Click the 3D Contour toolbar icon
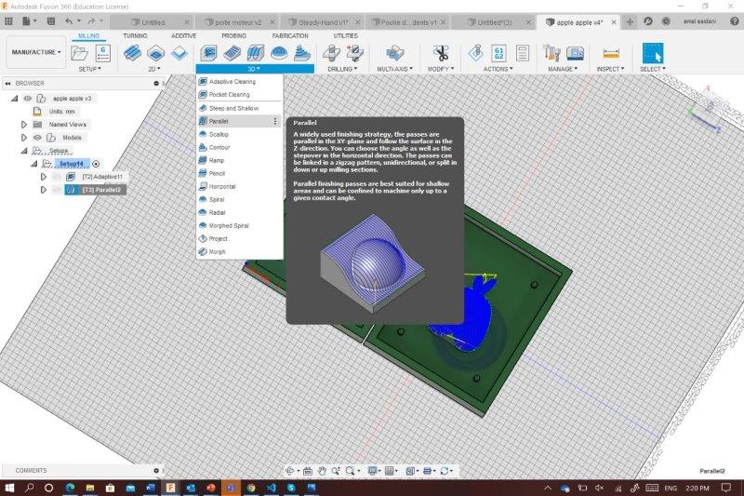The width and height of the screenshot is (744, 496). click(x=301, y=53)
